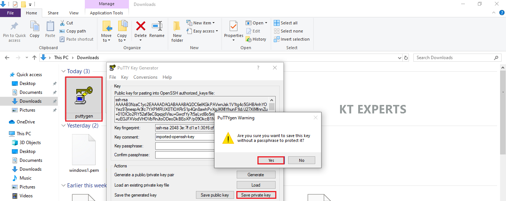
Task: Open the Application Tools tab
Action: 107,13
